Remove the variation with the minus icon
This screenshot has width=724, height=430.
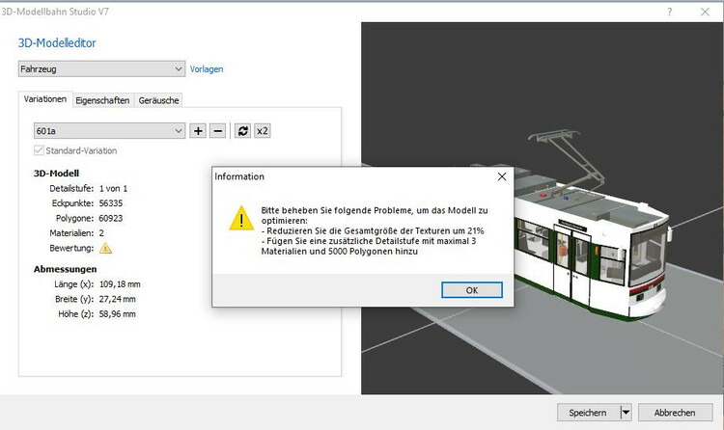point(218,131)
